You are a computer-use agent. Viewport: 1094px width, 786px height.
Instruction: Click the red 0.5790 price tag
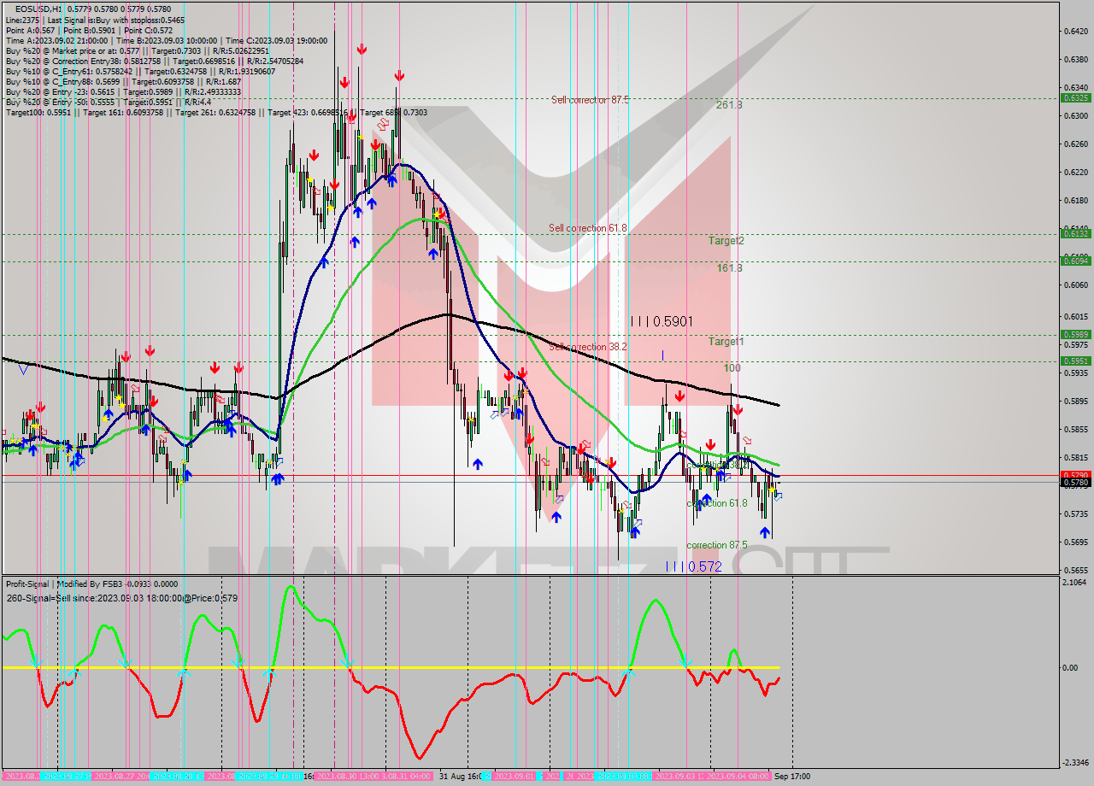point(1074,475)
